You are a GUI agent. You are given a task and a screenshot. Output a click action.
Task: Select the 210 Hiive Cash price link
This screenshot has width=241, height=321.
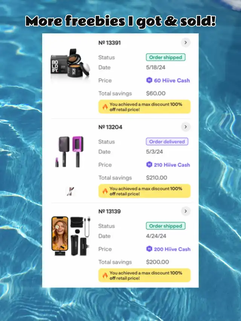click(x=168, y=164)
